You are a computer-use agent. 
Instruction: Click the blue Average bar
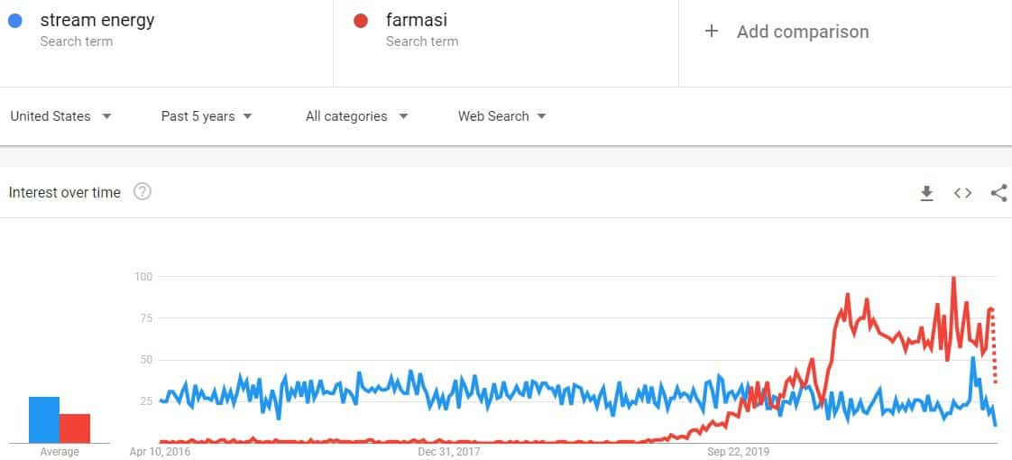[x=44, y=420]
